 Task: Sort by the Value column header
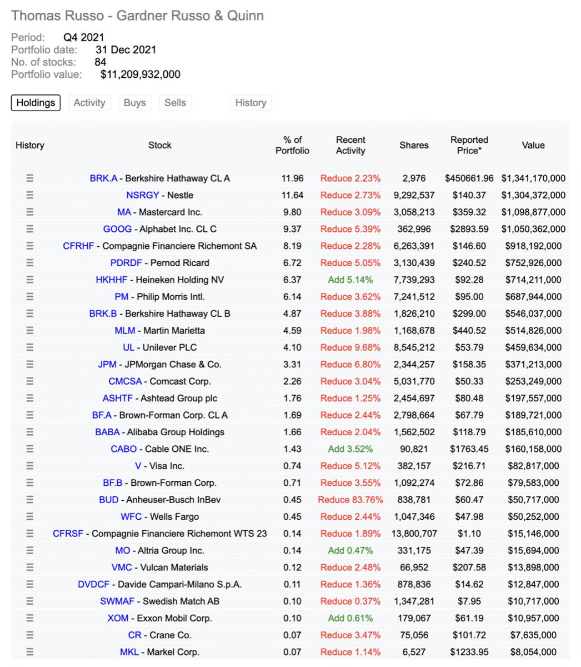pyautogui.click(x=533, y=145)
